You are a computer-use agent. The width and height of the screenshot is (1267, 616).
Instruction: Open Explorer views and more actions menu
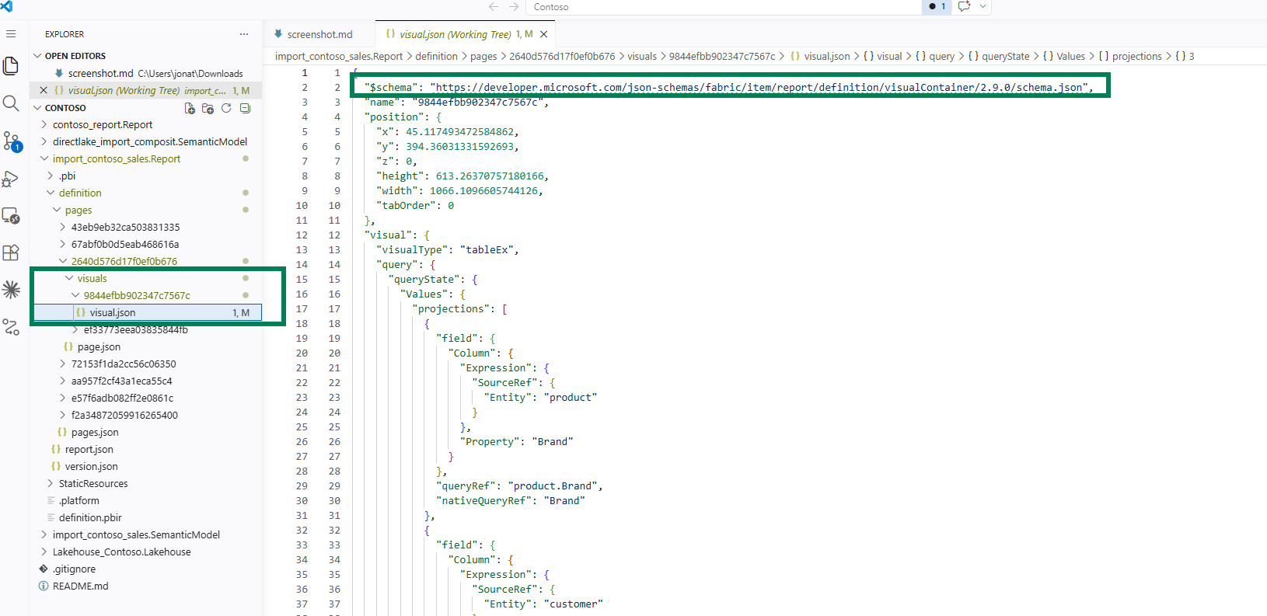pyautogui.click(x=244, y=34)
